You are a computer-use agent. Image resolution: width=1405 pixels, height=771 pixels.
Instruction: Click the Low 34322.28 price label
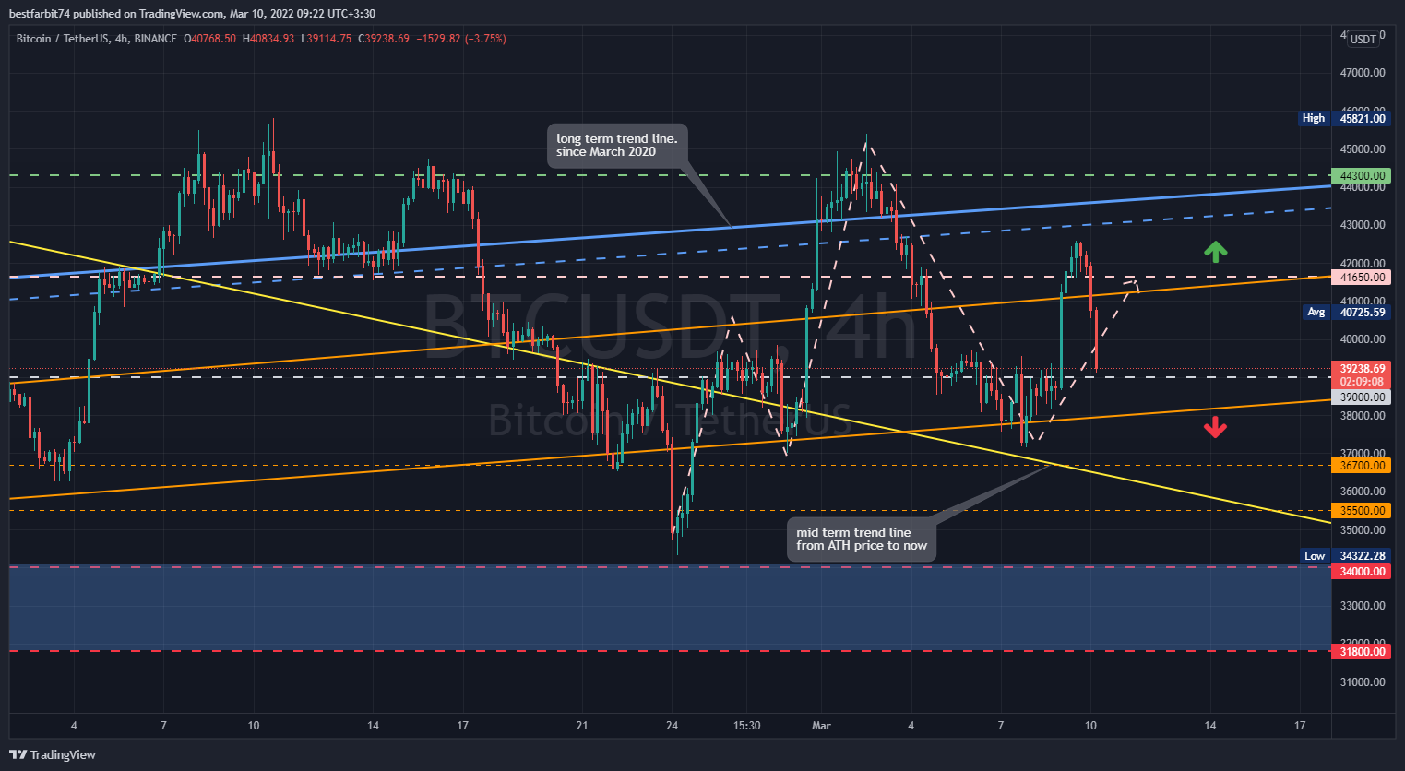(1344, 556)
